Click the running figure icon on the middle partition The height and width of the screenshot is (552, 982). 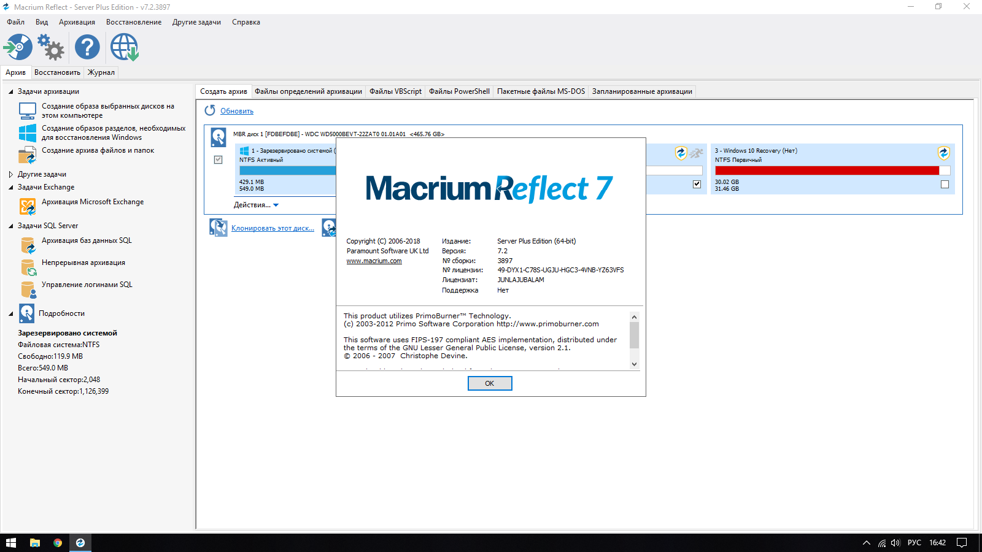tap(696, 153)
